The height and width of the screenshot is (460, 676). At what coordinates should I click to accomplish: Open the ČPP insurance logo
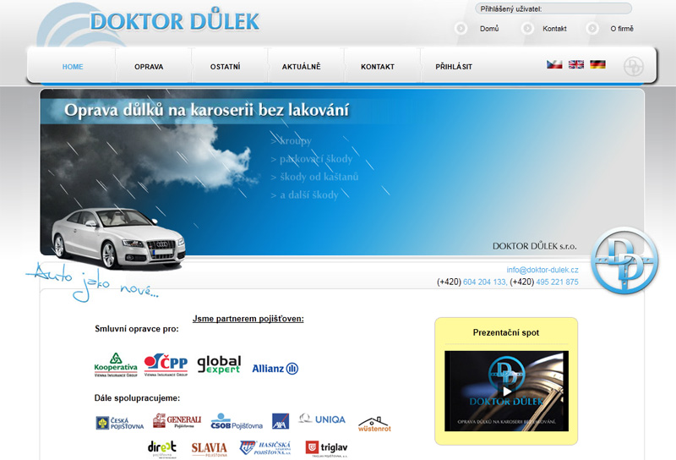(x=166, y=364)
